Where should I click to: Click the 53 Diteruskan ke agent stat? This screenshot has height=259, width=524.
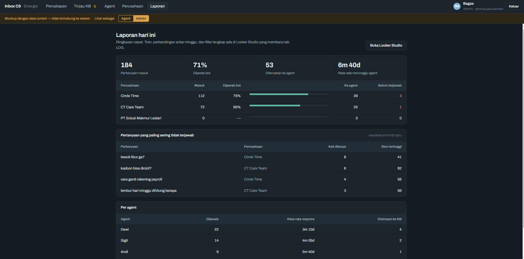pyautogui.click(x=297, y=68)
